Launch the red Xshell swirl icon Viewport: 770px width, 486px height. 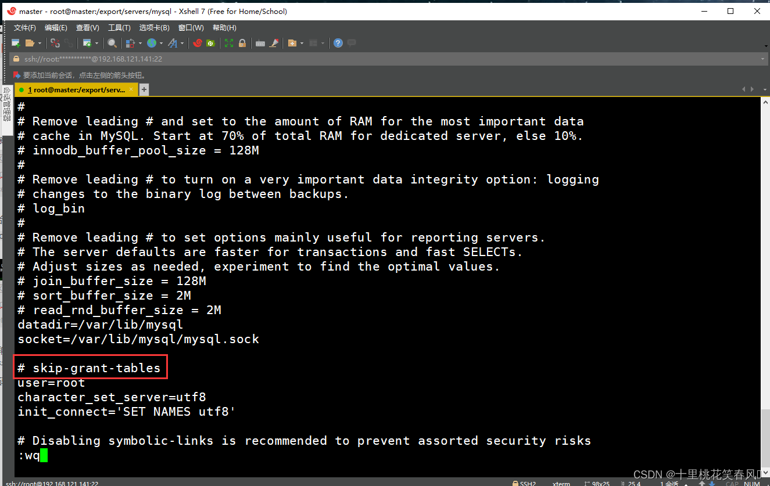coord(198,43)
